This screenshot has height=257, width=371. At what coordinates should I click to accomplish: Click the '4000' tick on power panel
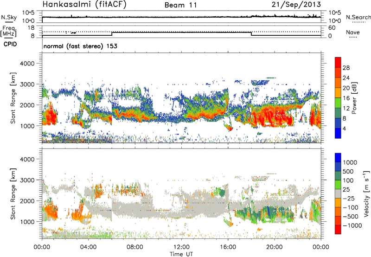pyautogui.click(x=27, y=64)
